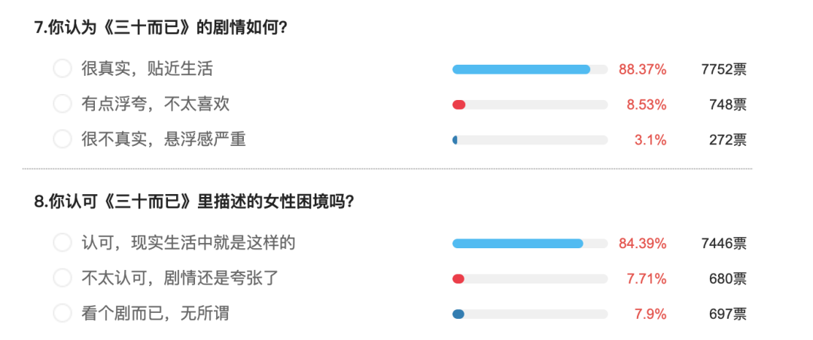The width and height of the screenshot is (813, 340).
Task: Select the 认可，现实生活中就是这样的 radio button
Action: 62,243
